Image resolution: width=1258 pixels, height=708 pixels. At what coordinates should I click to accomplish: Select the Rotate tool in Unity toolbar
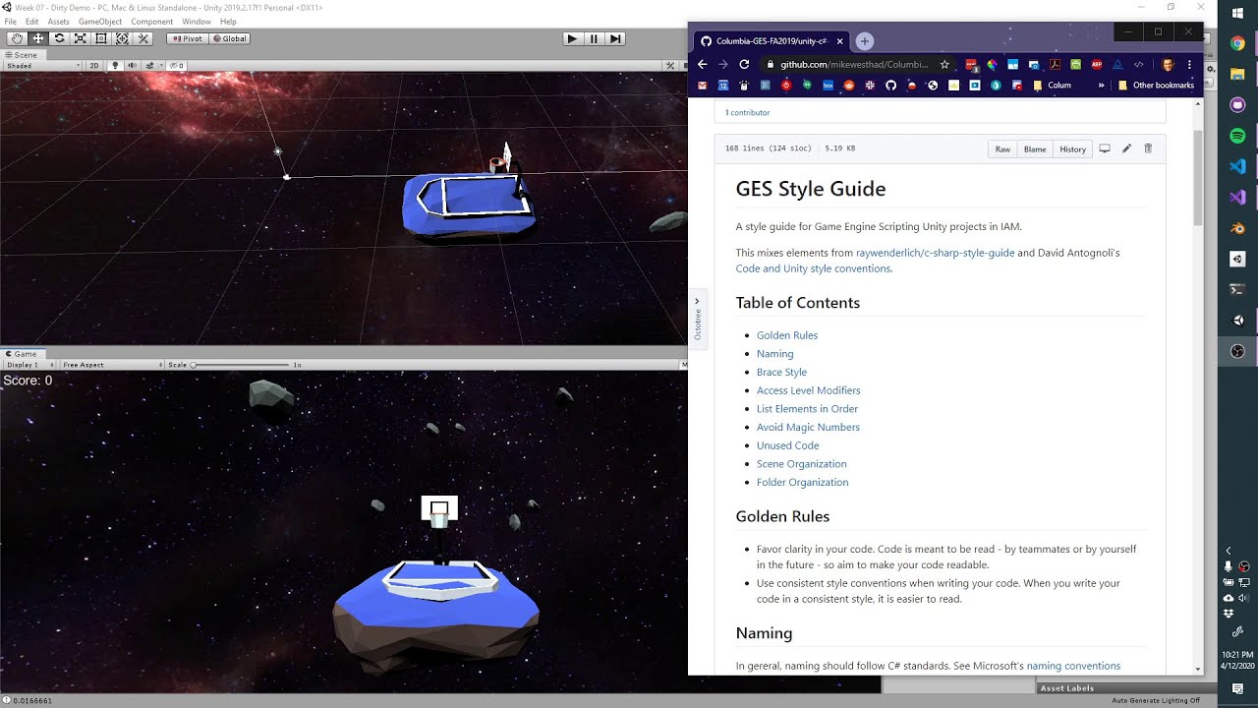[x=59, y=38]
